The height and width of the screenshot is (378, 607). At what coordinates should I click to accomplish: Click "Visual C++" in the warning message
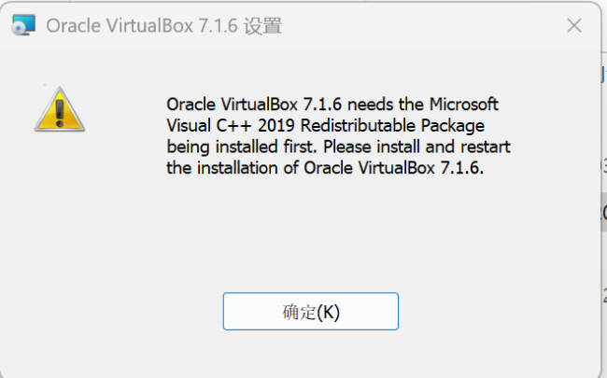pos(205,125)
